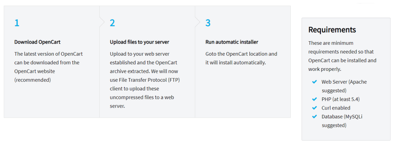
Task: Click the arrow notch between steps 1 and 2
Action: tap(102, 23)
